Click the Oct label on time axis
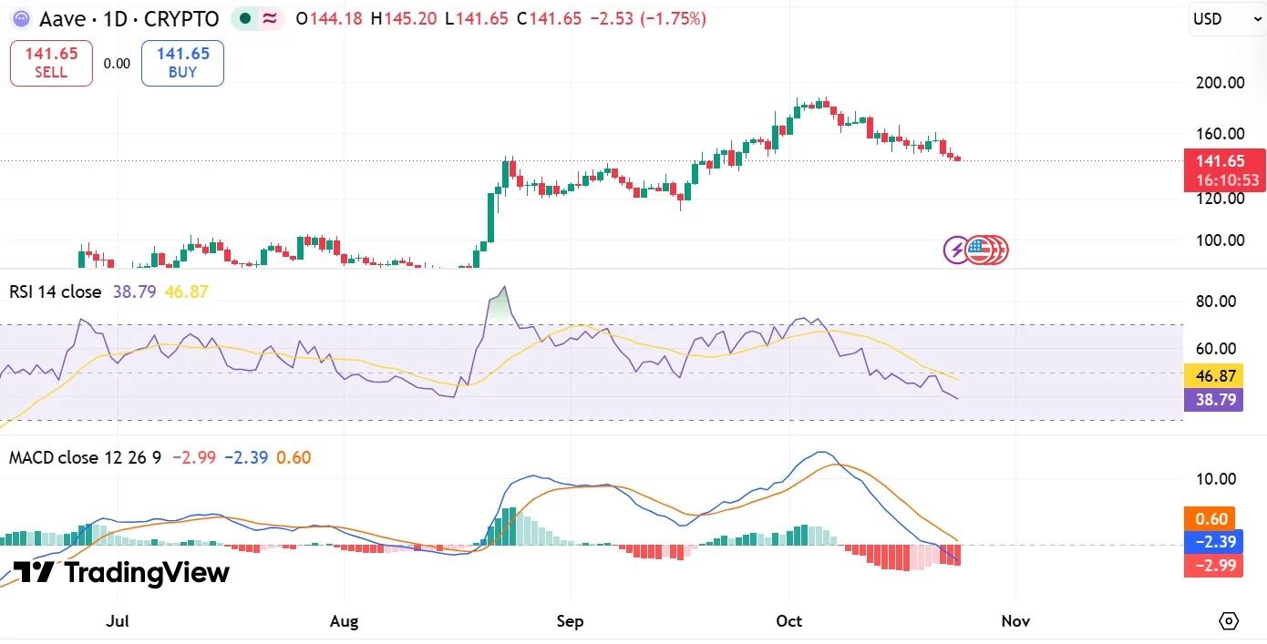 coord(788,621)
